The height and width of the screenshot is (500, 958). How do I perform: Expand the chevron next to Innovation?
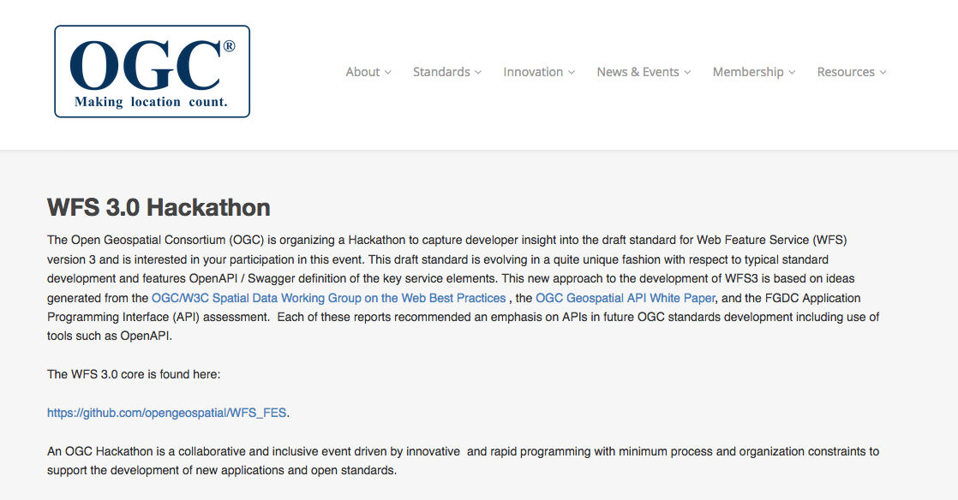(x=572, y=73)
